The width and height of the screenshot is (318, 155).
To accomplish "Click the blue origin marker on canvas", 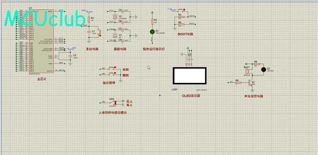I will (160, 95).
